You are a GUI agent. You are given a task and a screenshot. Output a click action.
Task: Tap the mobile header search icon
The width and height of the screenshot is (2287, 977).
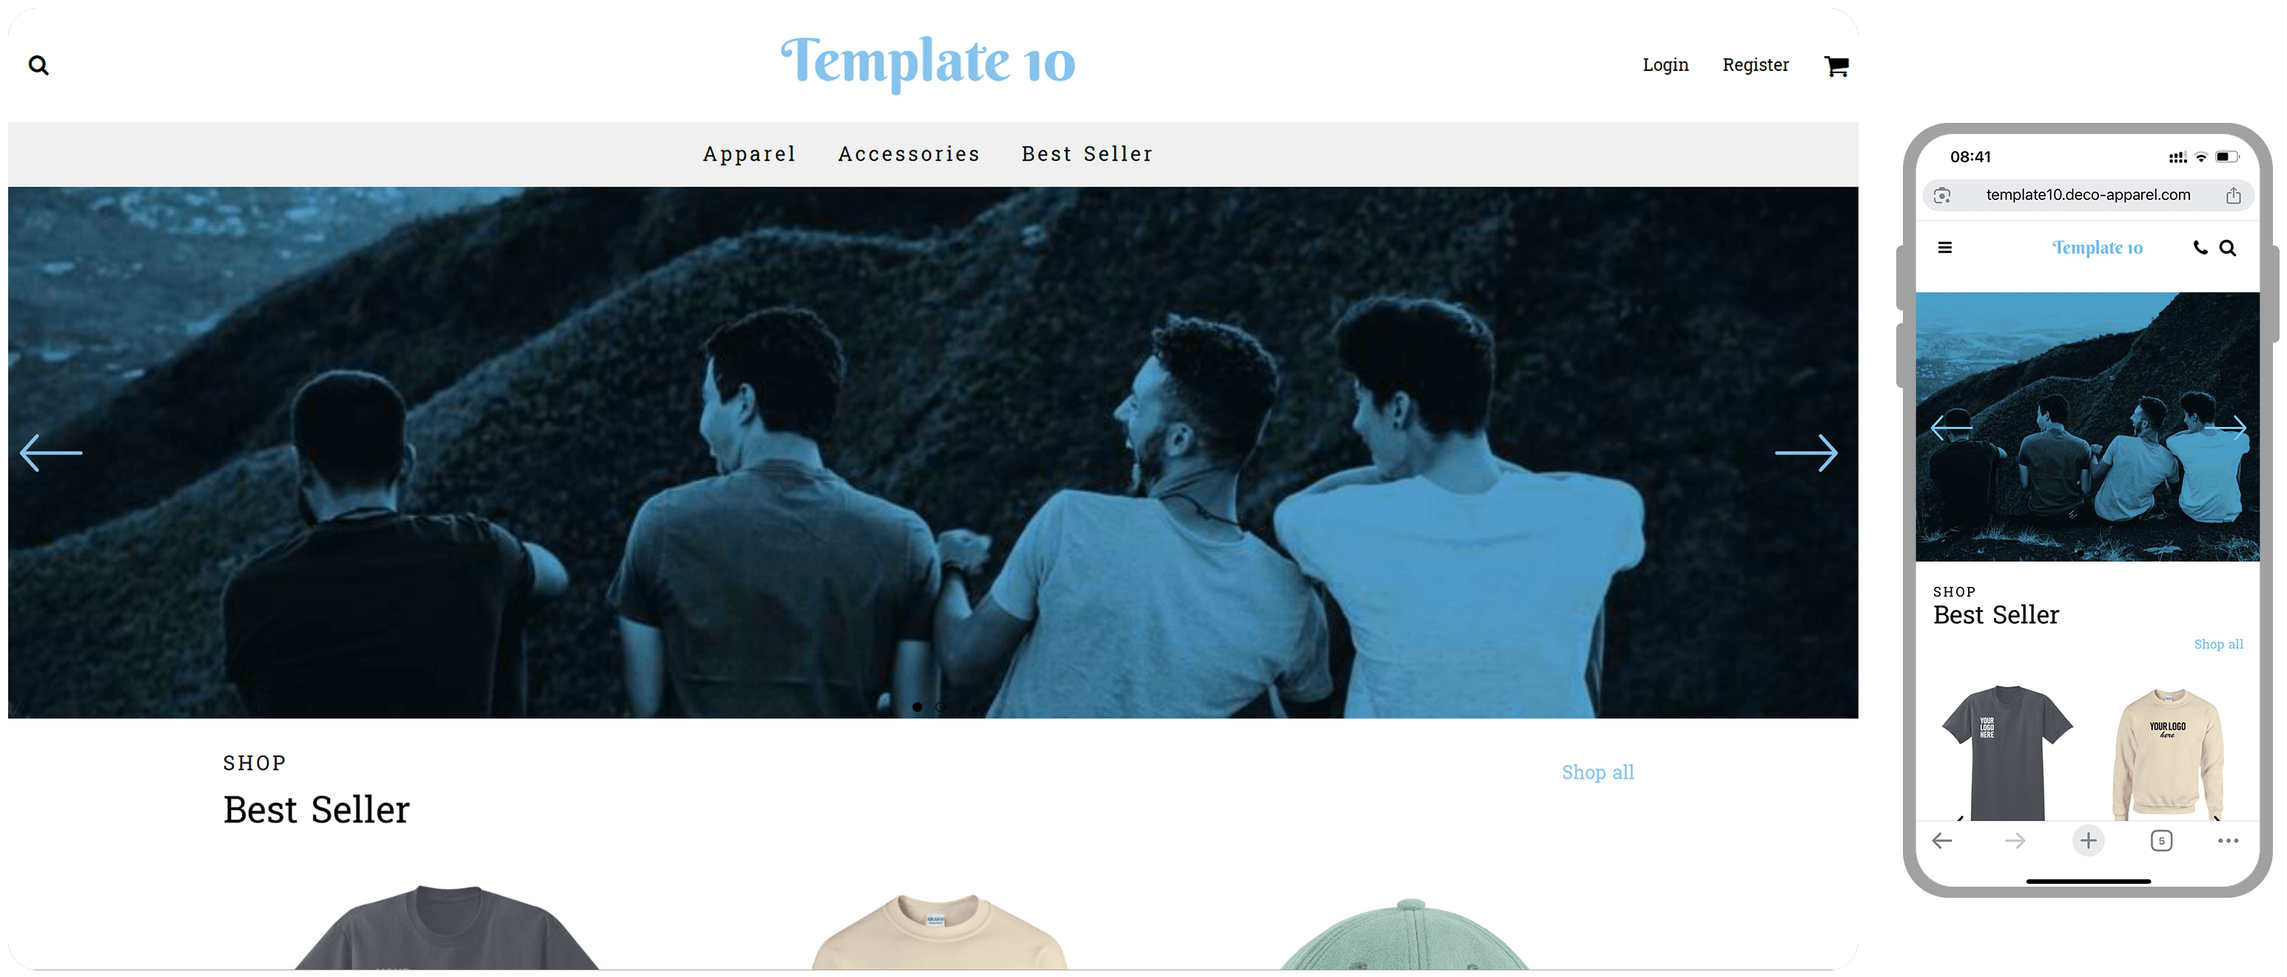click(x=2228, y=248)
